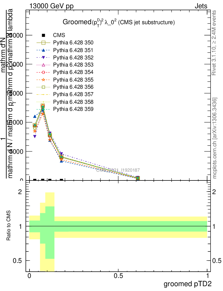Screen dimensions: 223x291
Task: Select the red circle for Pythia 6.428 354
Action: pos(43,72)
